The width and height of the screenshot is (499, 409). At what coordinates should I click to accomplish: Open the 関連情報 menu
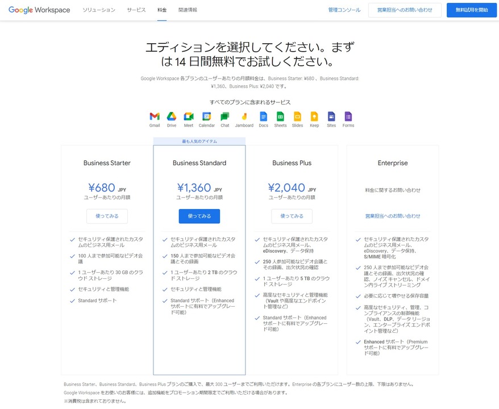(188, 10)
